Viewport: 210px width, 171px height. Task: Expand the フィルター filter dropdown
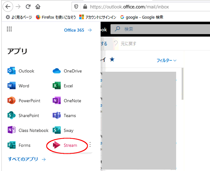click(167, 60)
